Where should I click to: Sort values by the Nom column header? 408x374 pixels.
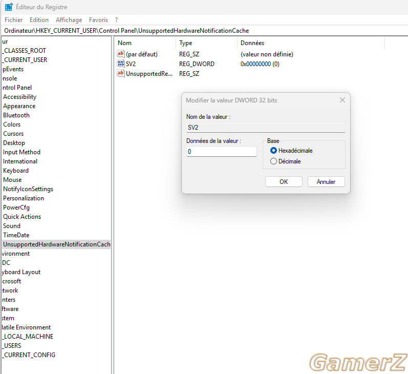click(124, 43)
